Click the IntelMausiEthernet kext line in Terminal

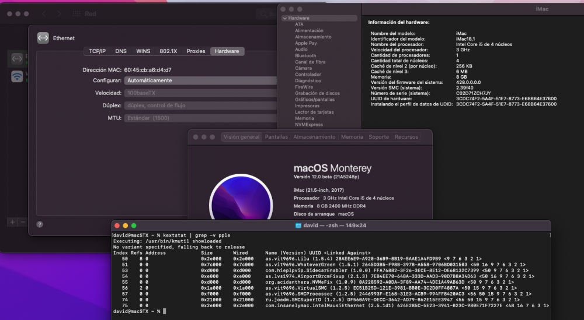click(x=331, y=305)
